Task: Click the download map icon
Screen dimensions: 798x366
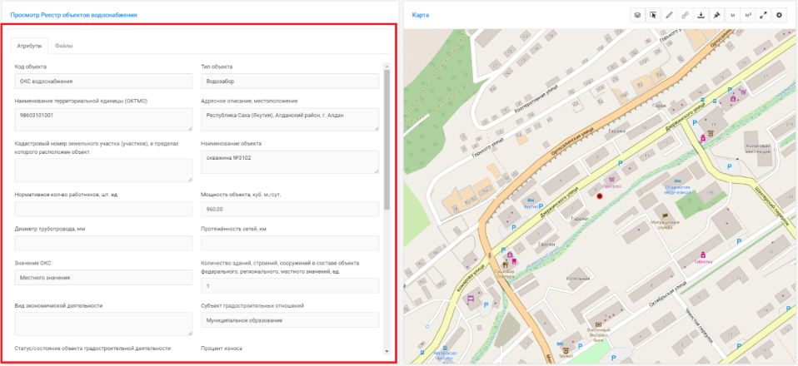Action: 701,15
